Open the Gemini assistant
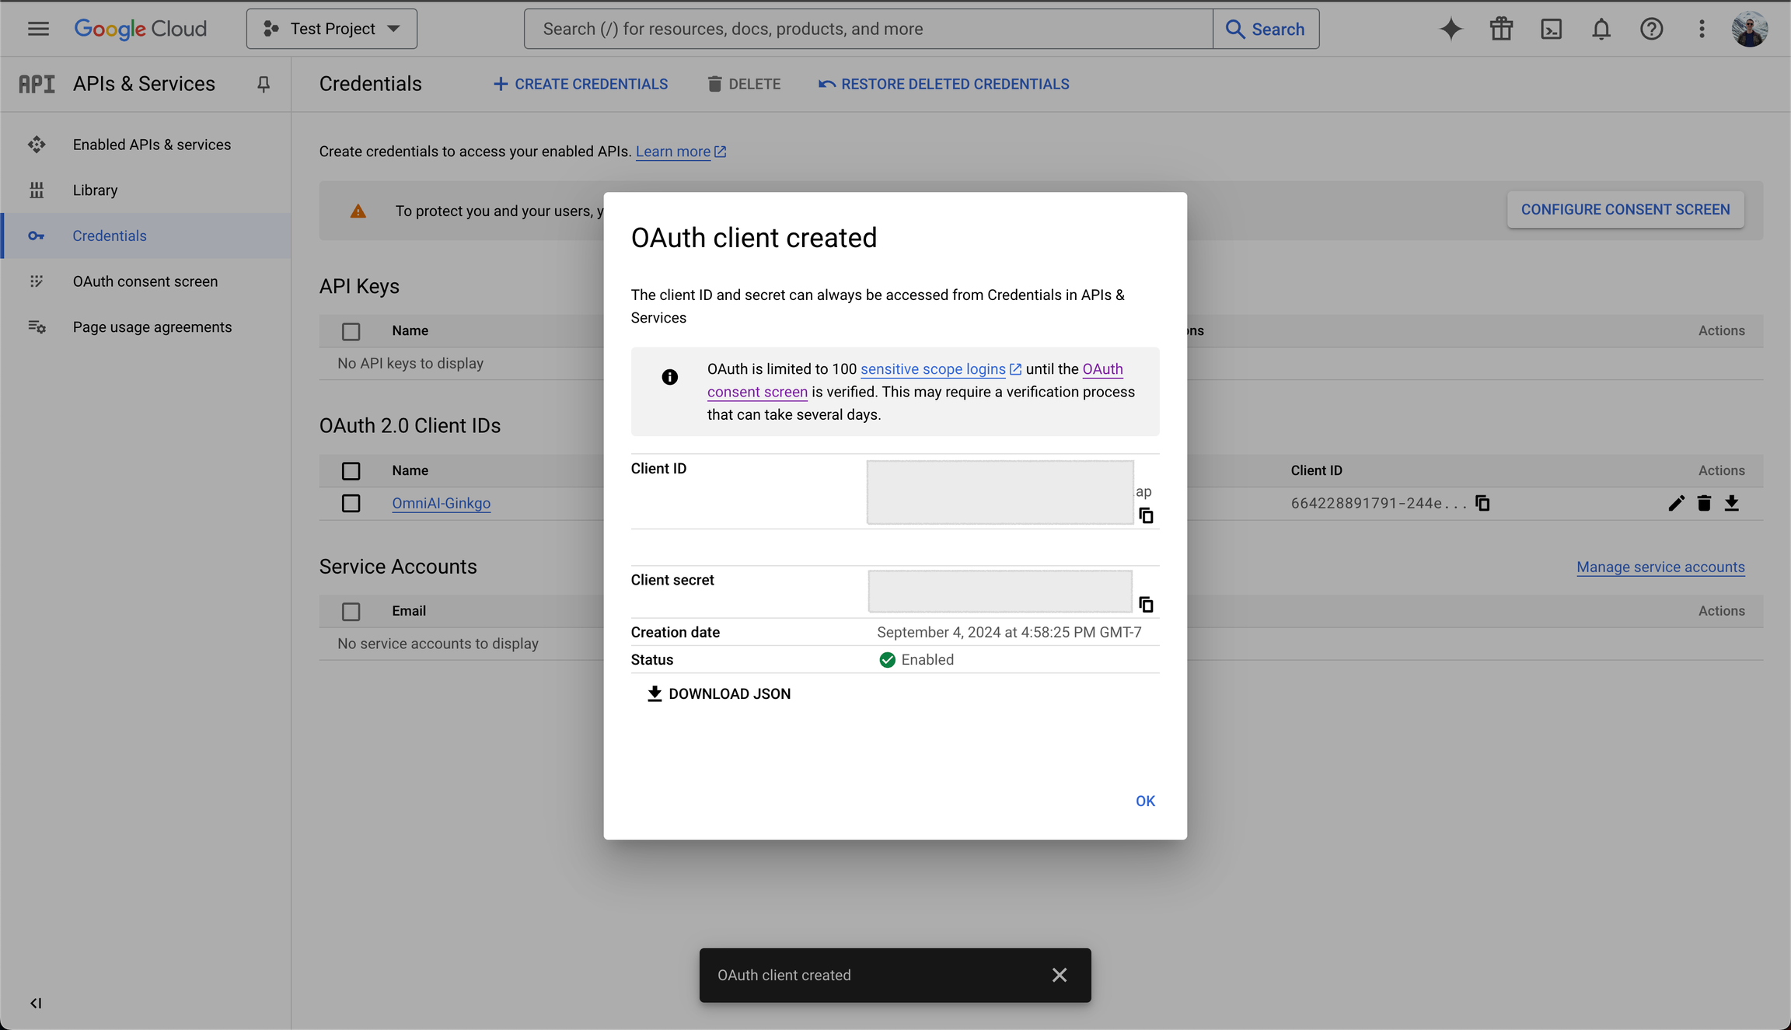Image resolution: width=1791 pixels, height=1030 pixels. 1451,29
